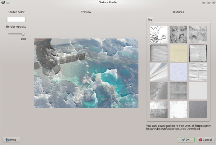Open the Border color swatch picker
216x145 pixels.
point(16,19)
